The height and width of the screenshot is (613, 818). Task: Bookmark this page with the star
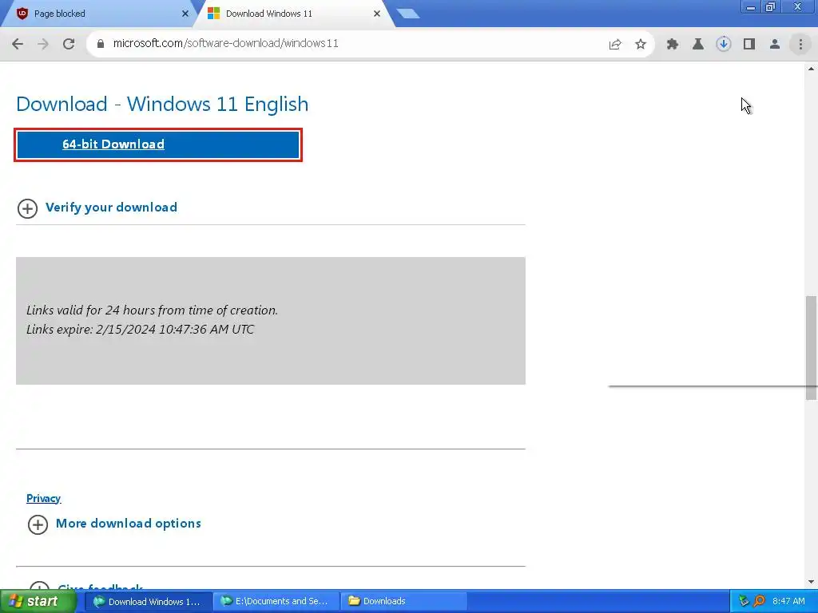pyautogui.click(x=641, y=45)
